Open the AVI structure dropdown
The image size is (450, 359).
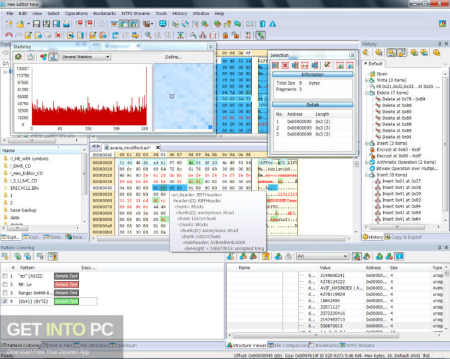pos(322,257)
